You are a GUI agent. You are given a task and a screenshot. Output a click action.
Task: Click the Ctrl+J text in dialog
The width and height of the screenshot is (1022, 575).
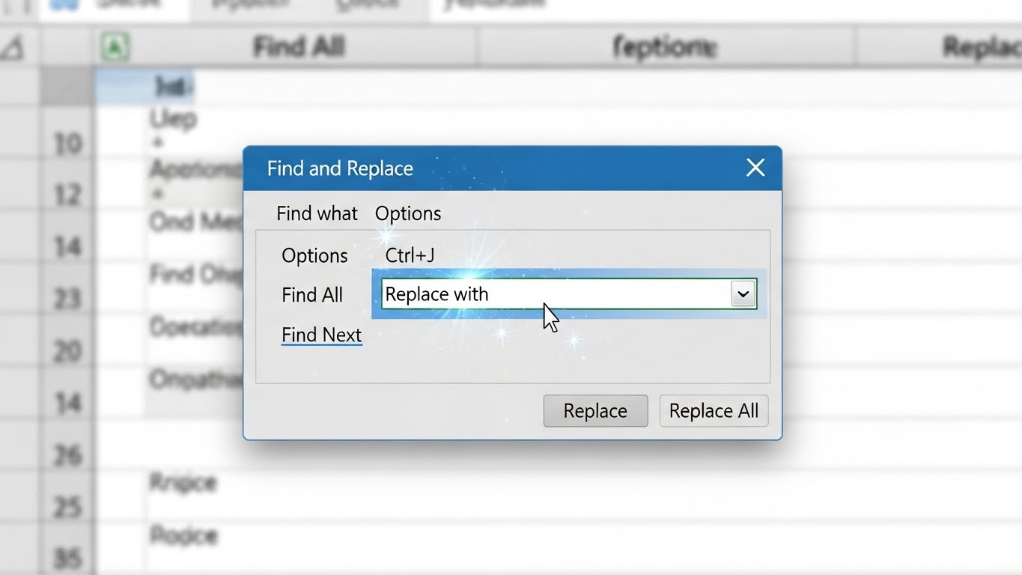(x=410, y=255)
